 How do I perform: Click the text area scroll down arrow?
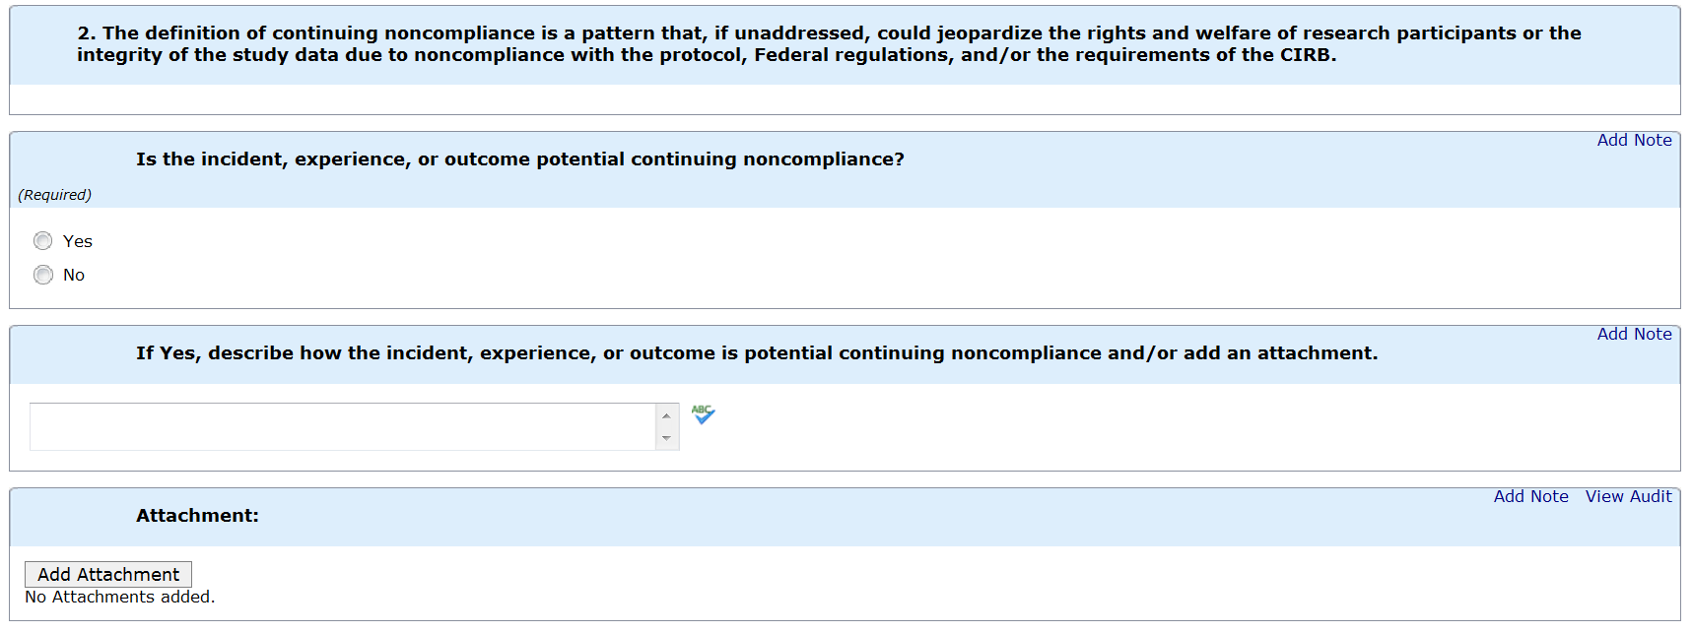click(x=667, y=438)
